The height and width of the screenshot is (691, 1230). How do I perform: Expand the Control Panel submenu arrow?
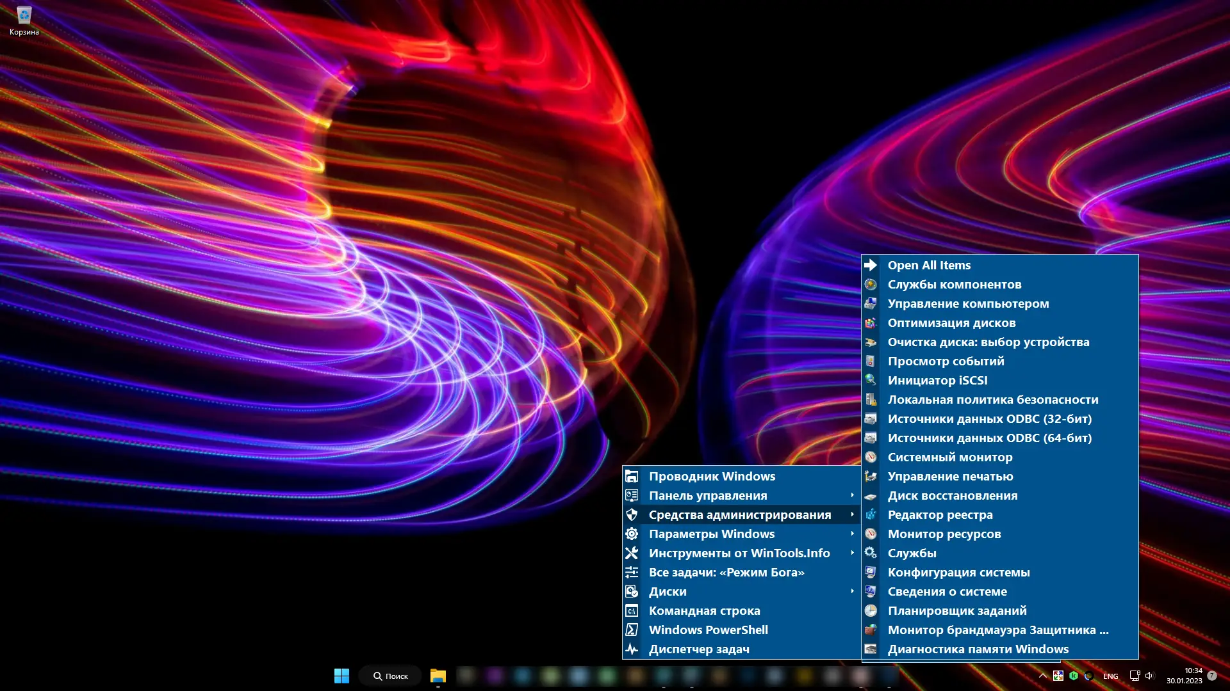[852, 495]
